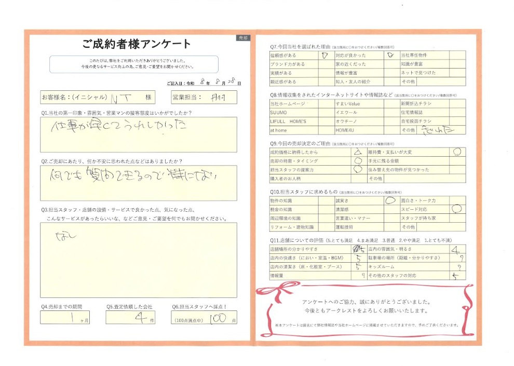Screen dimensions: 514x366
Task: Click the Q4 売却までの期間 field
Action: 65,317
